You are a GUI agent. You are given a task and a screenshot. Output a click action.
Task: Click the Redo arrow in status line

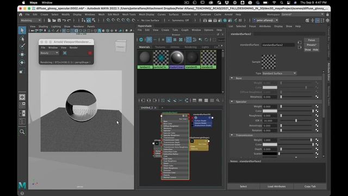69,20
